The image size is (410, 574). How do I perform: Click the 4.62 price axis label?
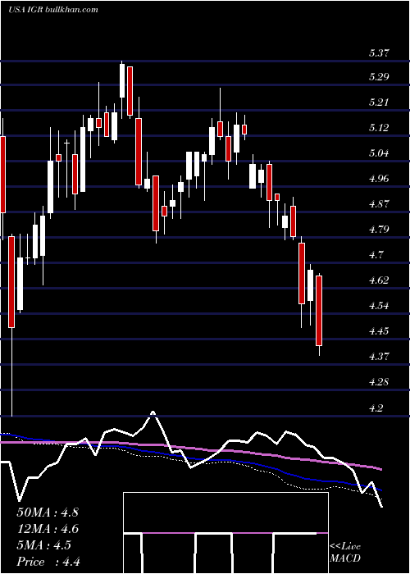(x=379, y=280)
